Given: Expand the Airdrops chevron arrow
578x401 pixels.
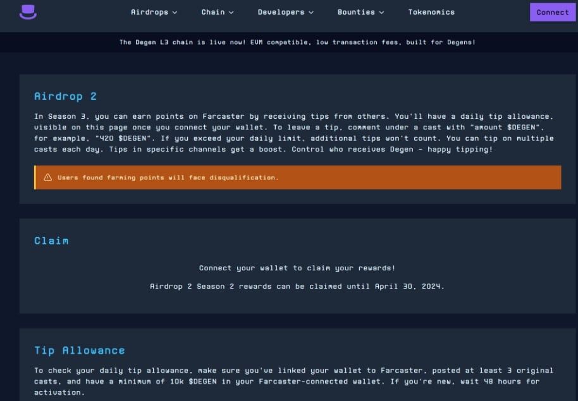Looking at the screenshot, I should click(175, 13).
